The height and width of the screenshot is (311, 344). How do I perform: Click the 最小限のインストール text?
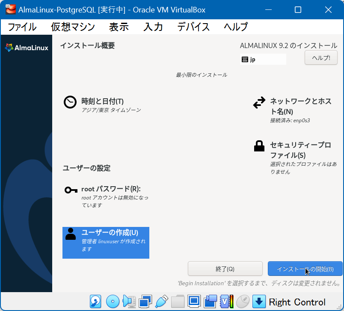pos(202,75)
